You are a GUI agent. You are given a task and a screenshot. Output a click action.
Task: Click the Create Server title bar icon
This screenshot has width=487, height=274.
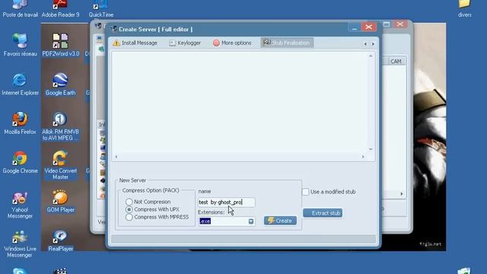click(x=113, y=29)
